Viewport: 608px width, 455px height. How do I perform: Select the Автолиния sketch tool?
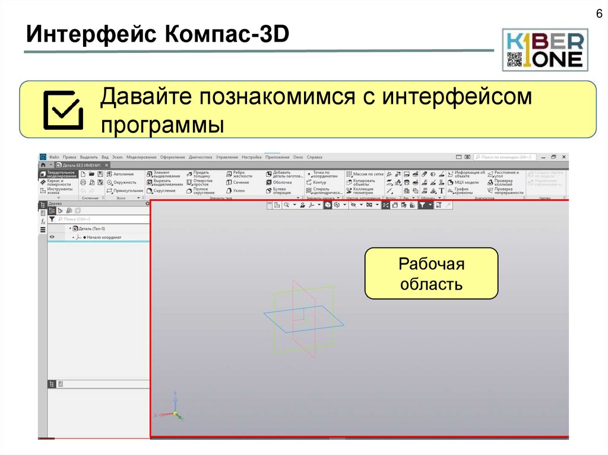(120, 174)
